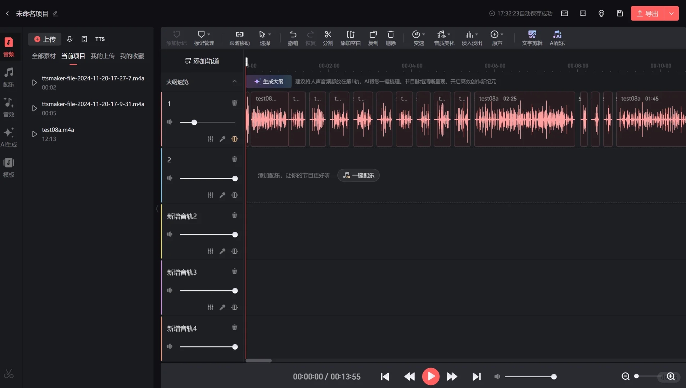This screenshot has width=686, height=388.
Task: Click the 分割 (split) scissors tool
Action: 328,38
